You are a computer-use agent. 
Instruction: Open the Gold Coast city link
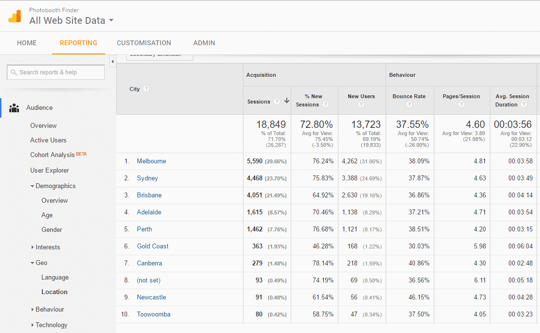click(152, 246)
